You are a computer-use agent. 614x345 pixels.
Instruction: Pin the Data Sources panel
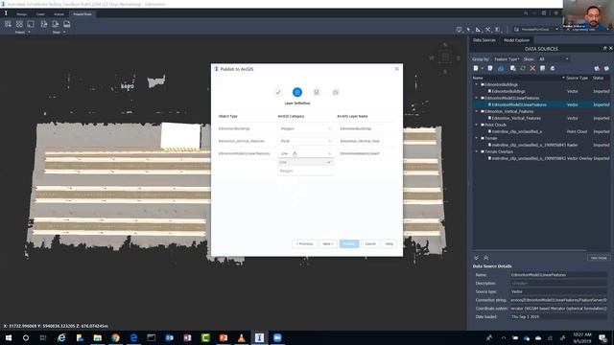604,48
